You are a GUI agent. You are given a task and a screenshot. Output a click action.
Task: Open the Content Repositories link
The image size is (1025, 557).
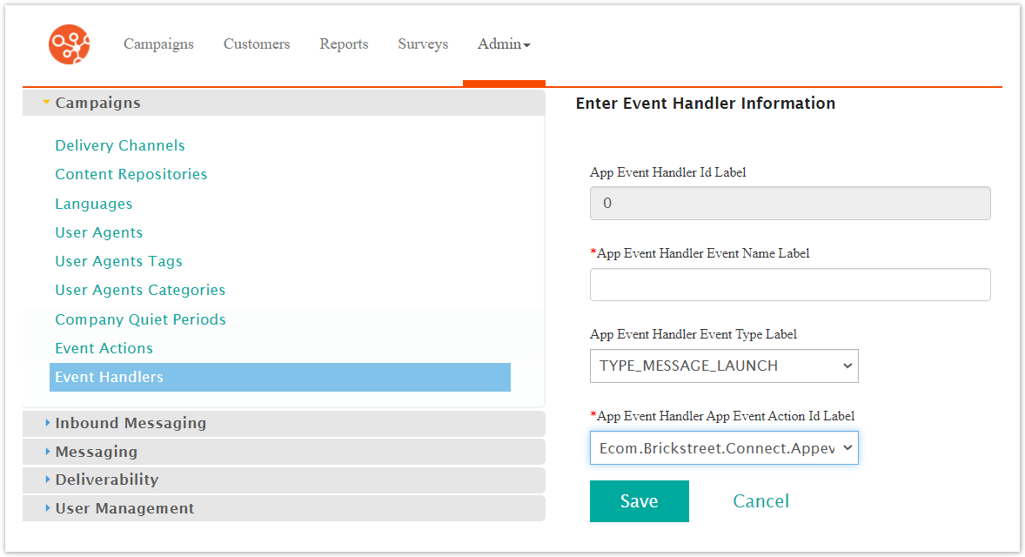coord(131,174)
